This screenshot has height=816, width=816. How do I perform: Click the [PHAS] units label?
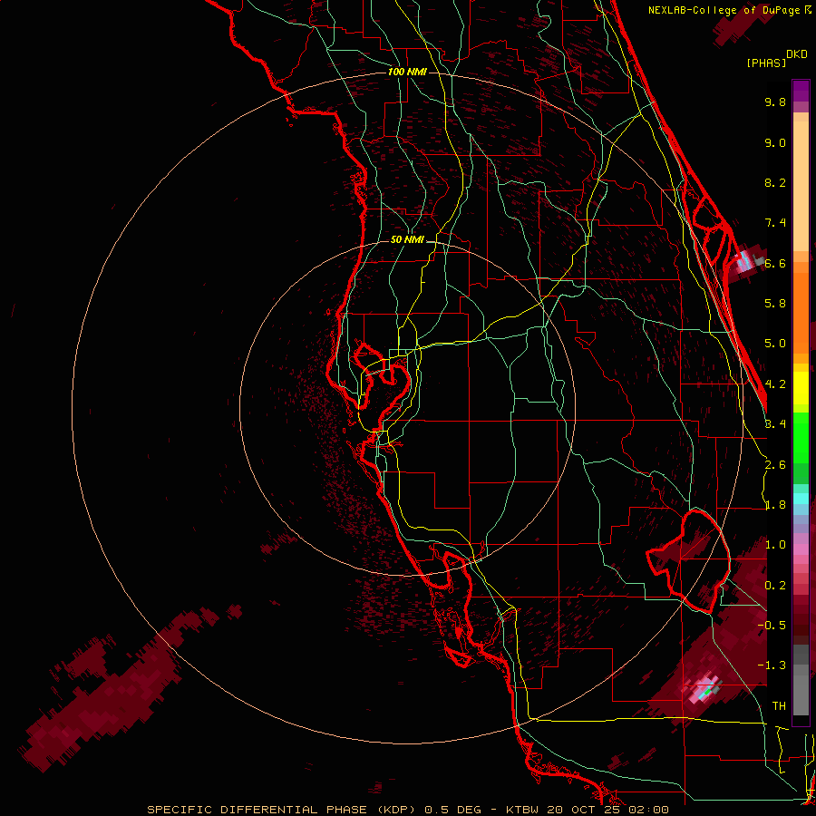(766, 63)
